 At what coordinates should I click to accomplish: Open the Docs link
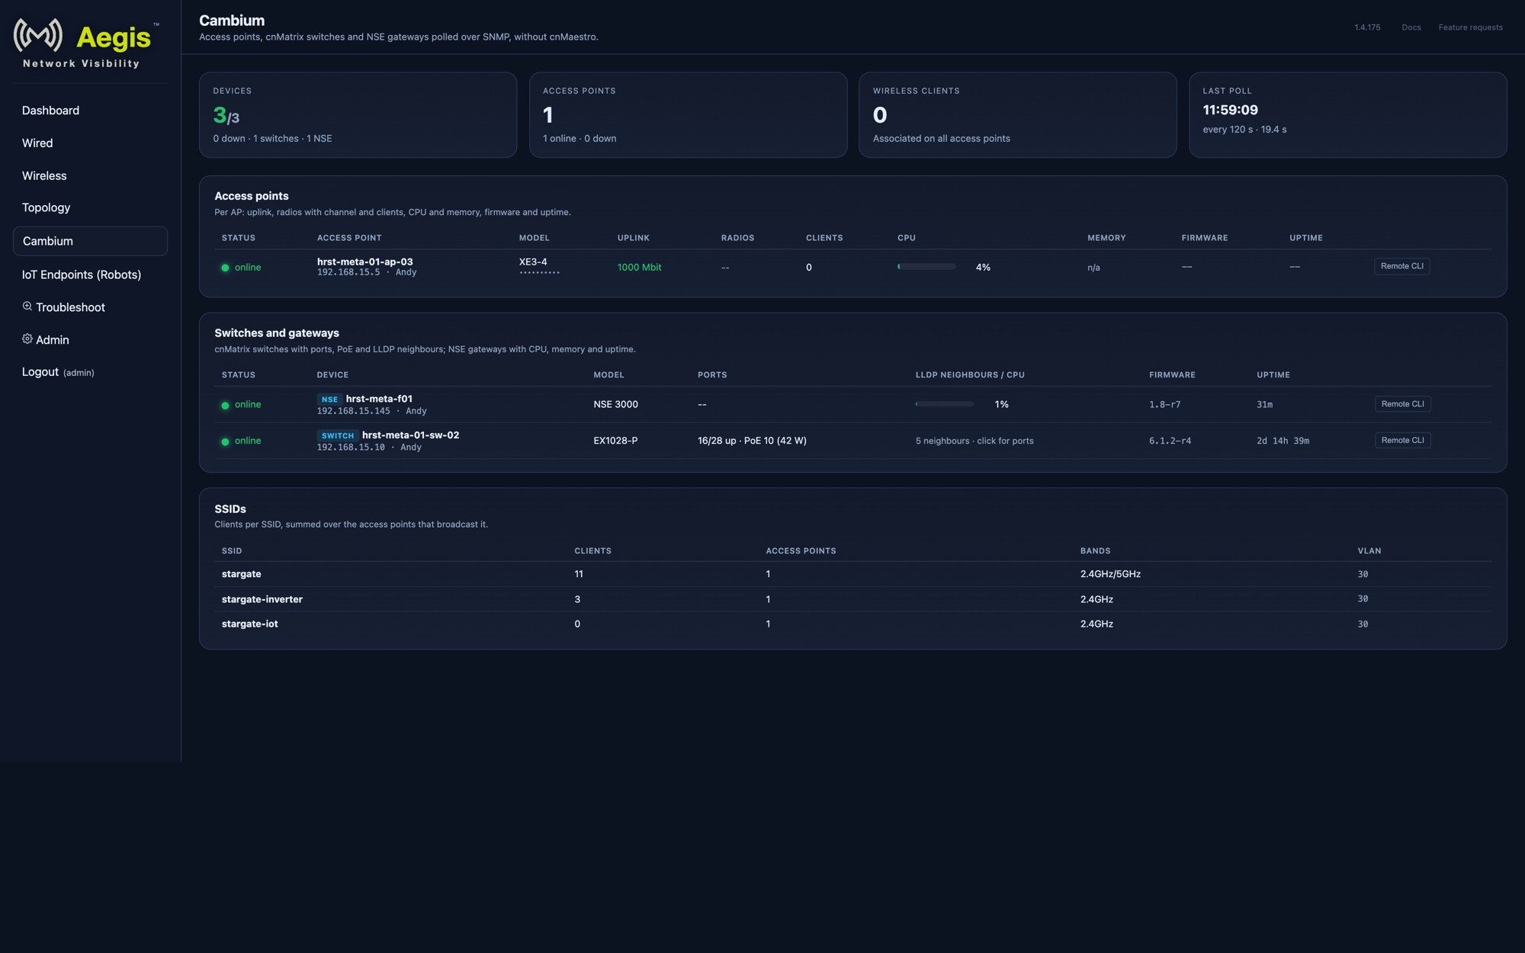coord(1411,27)
